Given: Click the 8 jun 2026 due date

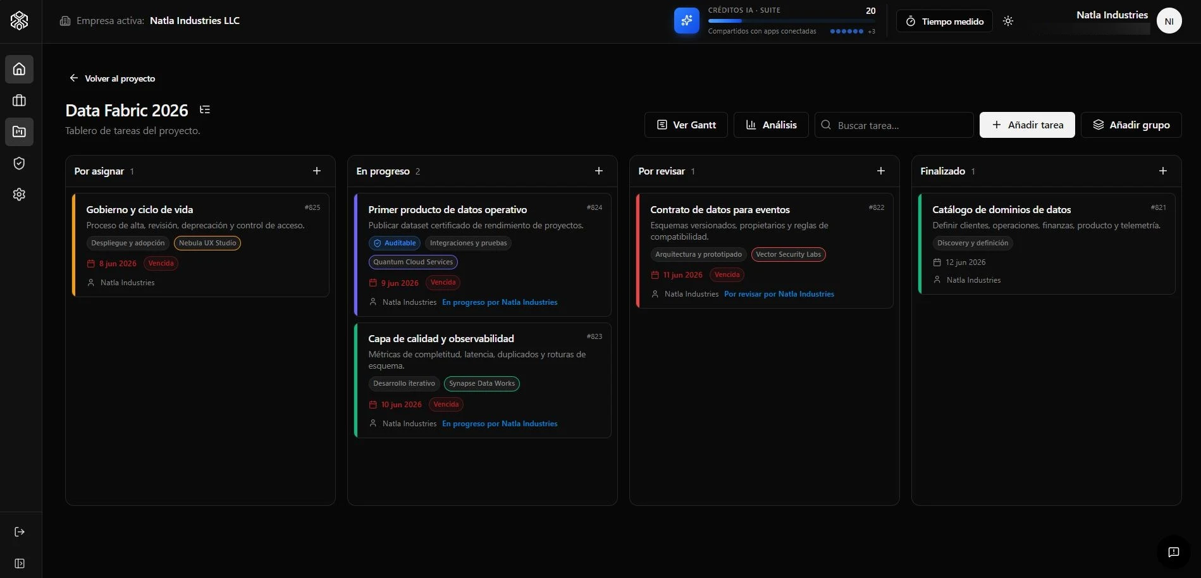Looking at the screenshot, I should point(112,264).
